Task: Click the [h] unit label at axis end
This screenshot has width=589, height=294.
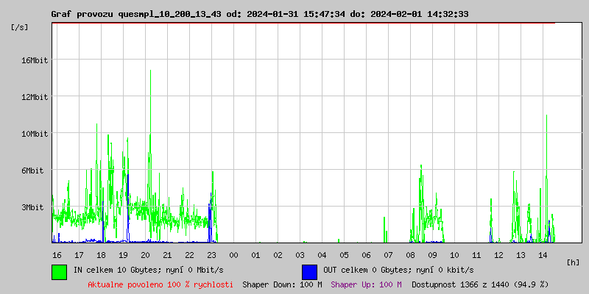Action: (x=574, y=262)
